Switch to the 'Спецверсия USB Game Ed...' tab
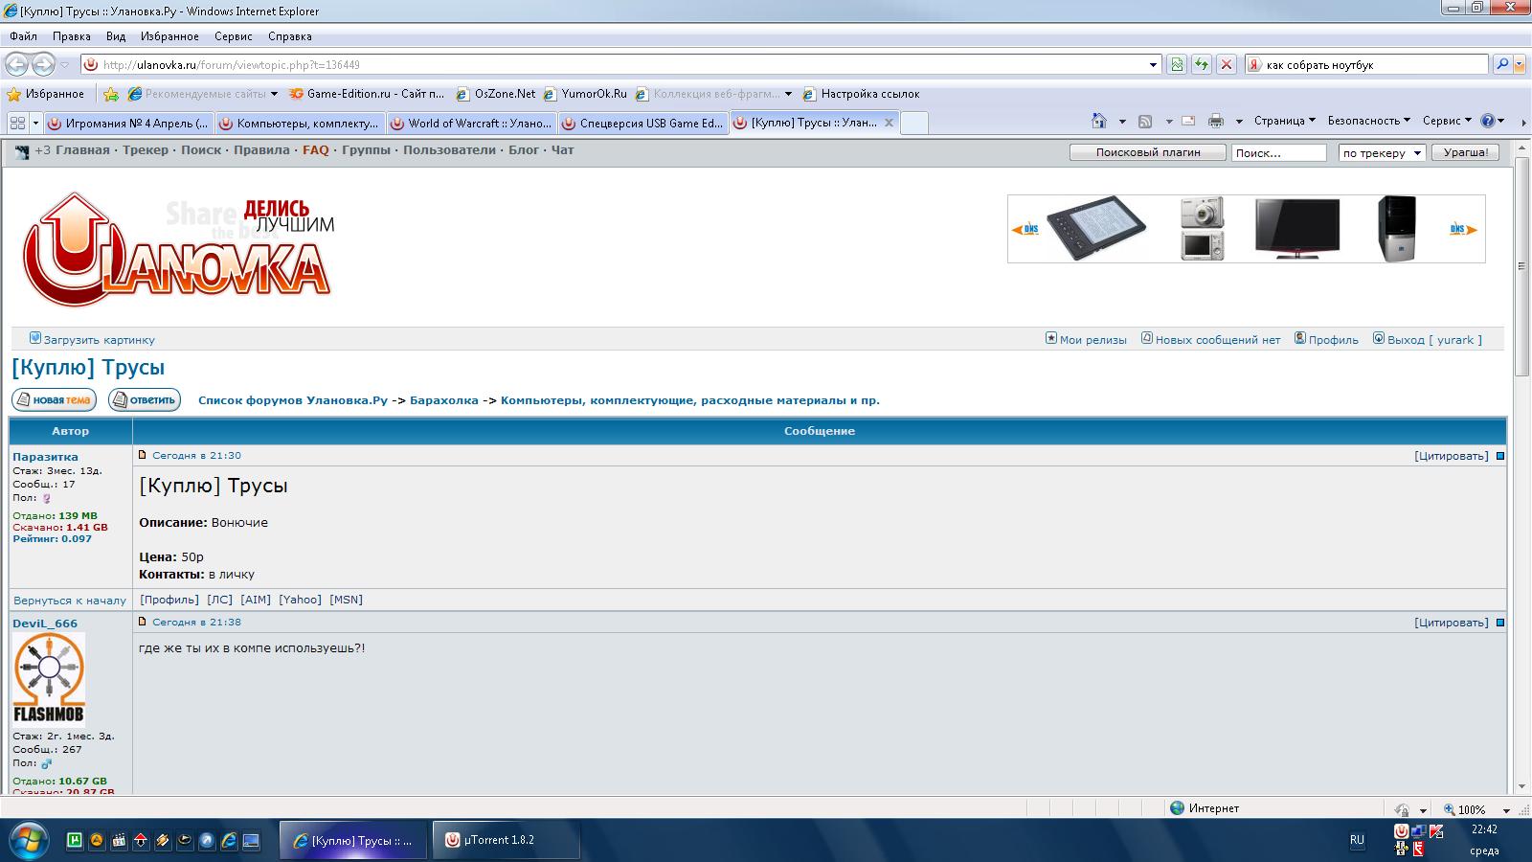Viewport: 1532px width, 862px height. (642, 123)
